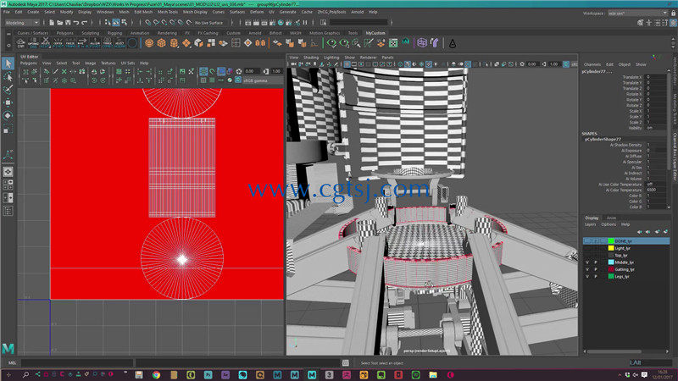This screenshot has width=678, height=381.
Task: Click the circle icon on MyCustom shelf
Action: (132, 43)
